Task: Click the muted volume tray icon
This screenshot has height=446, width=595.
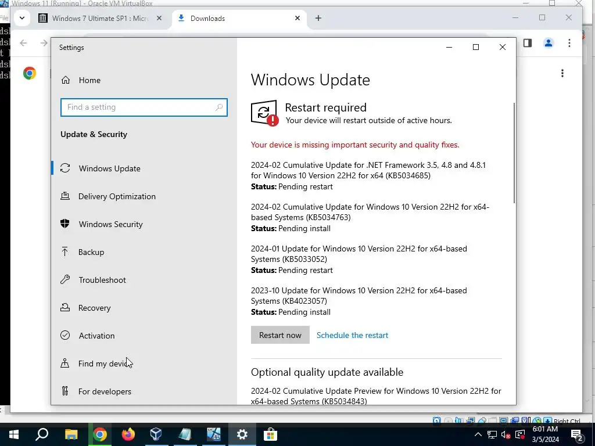Action: [506, 434]
